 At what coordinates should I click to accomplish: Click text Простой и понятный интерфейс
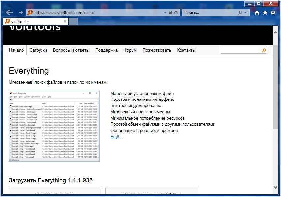[x=142, y=99]
